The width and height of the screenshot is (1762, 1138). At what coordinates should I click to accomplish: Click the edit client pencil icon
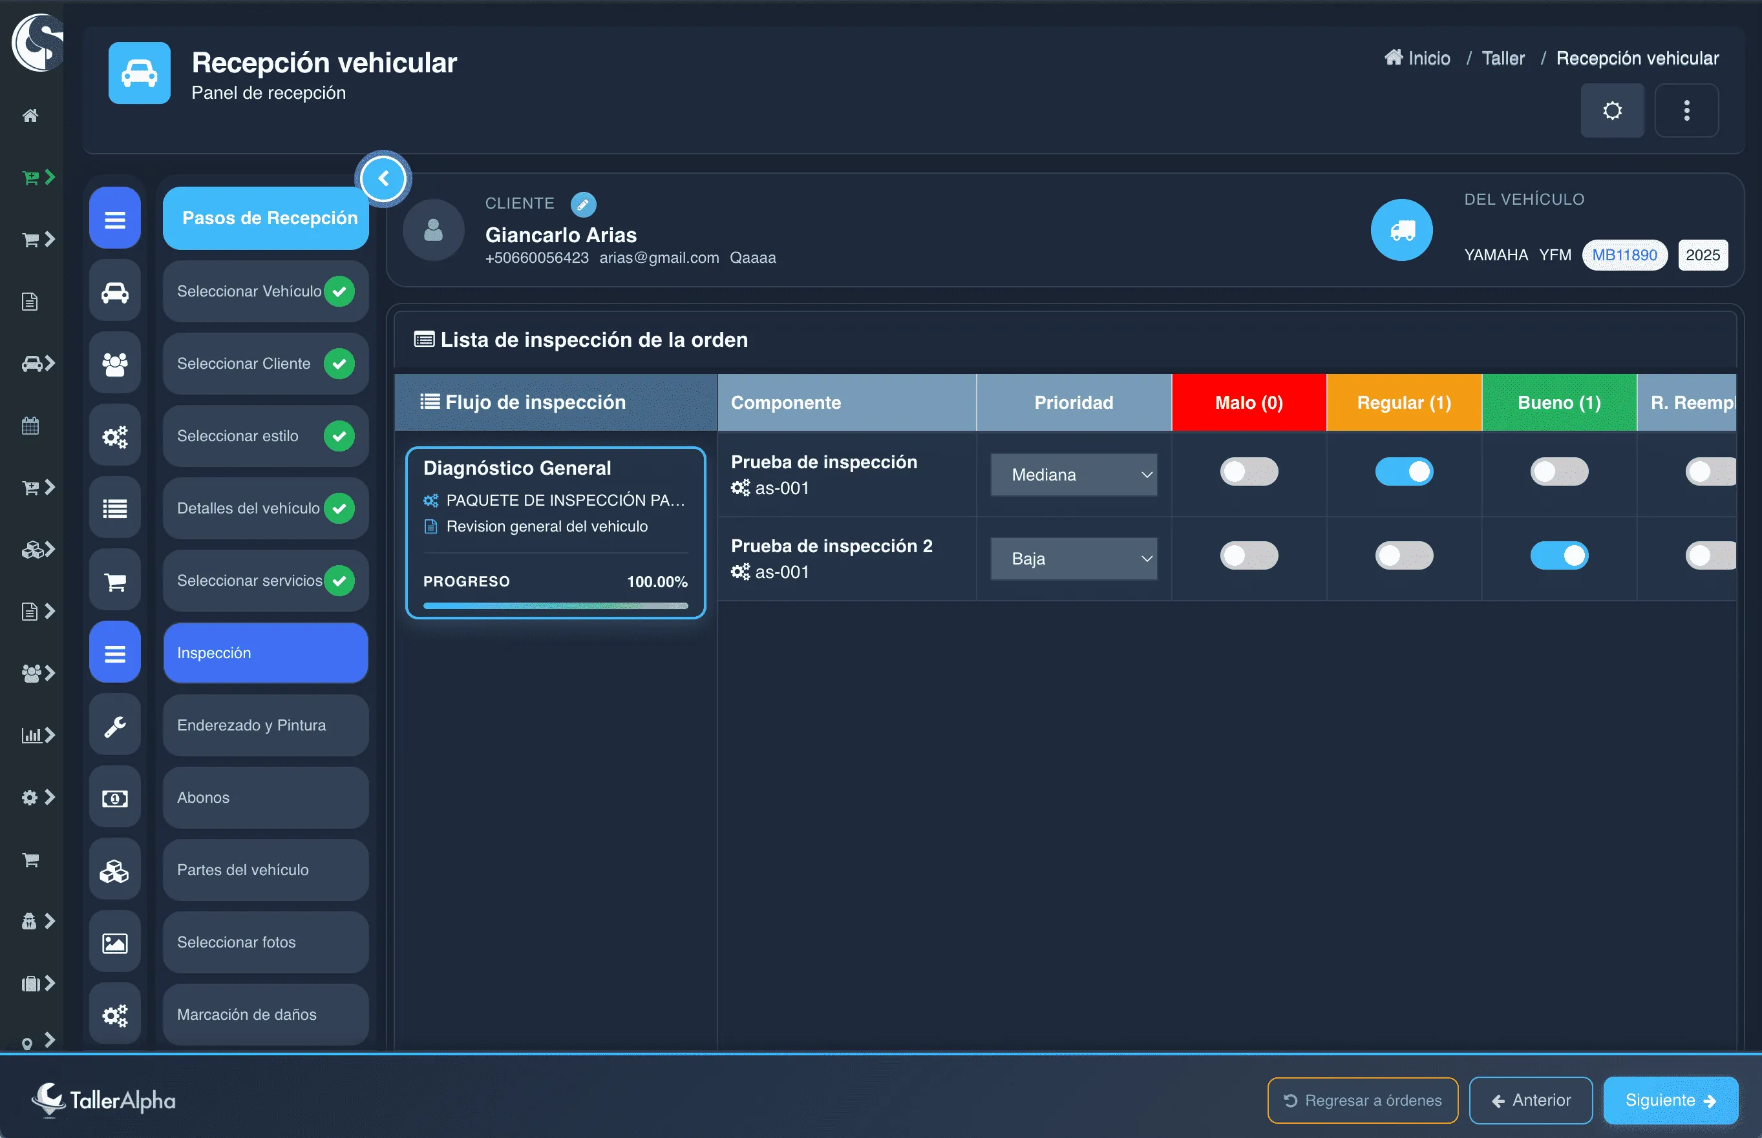(582, 204)
